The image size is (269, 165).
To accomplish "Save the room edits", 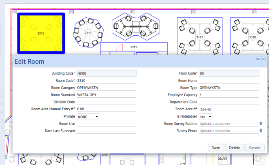I will click(216, 148).
